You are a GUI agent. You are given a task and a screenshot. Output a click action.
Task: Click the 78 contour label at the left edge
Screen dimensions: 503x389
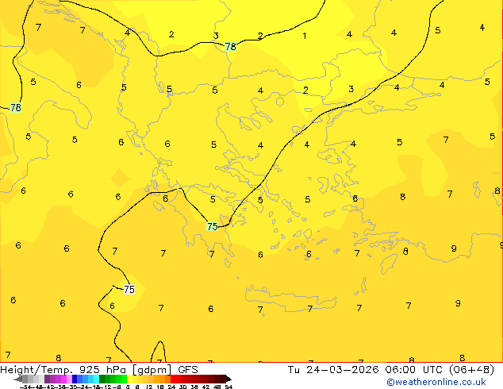pyautogui.click(x=15, y=107)
